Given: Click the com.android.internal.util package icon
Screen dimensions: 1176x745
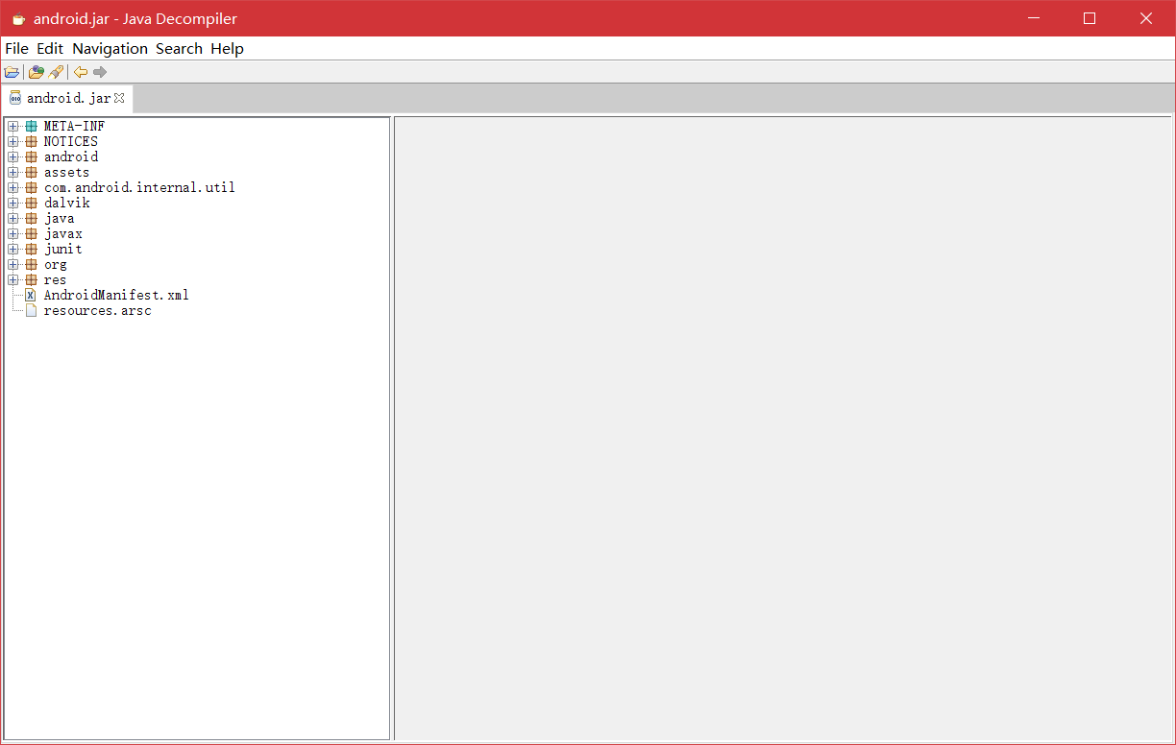Looking at the screenshot, I should click(32, 187).
